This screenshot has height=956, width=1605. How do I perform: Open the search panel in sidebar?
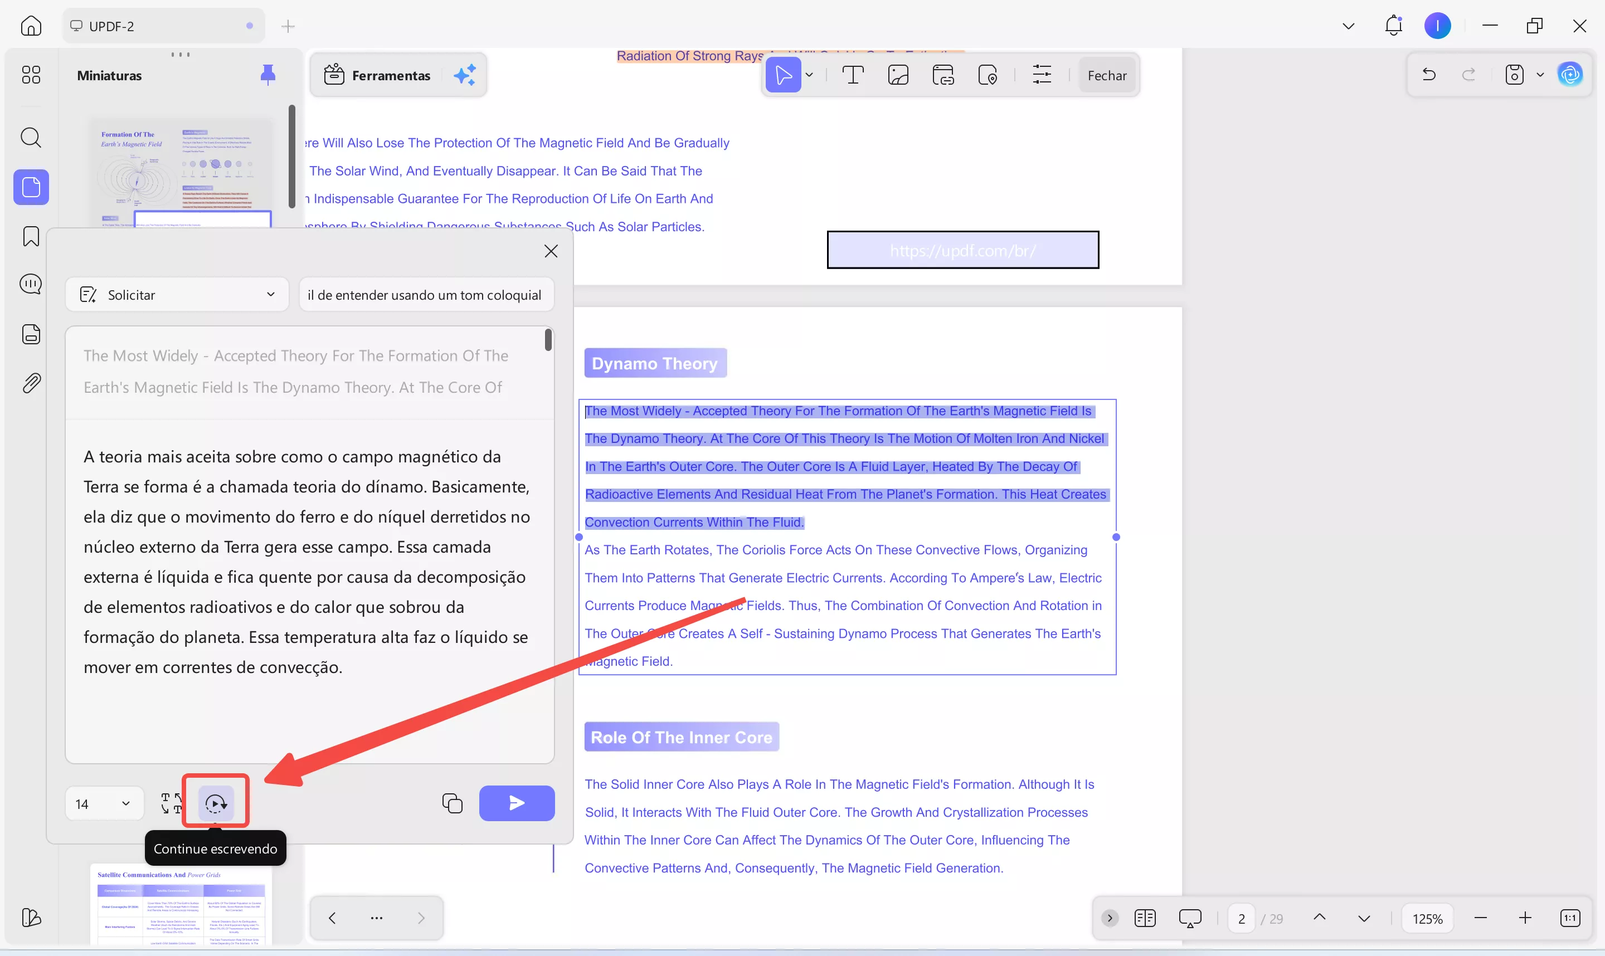click(x=31, y=137)
